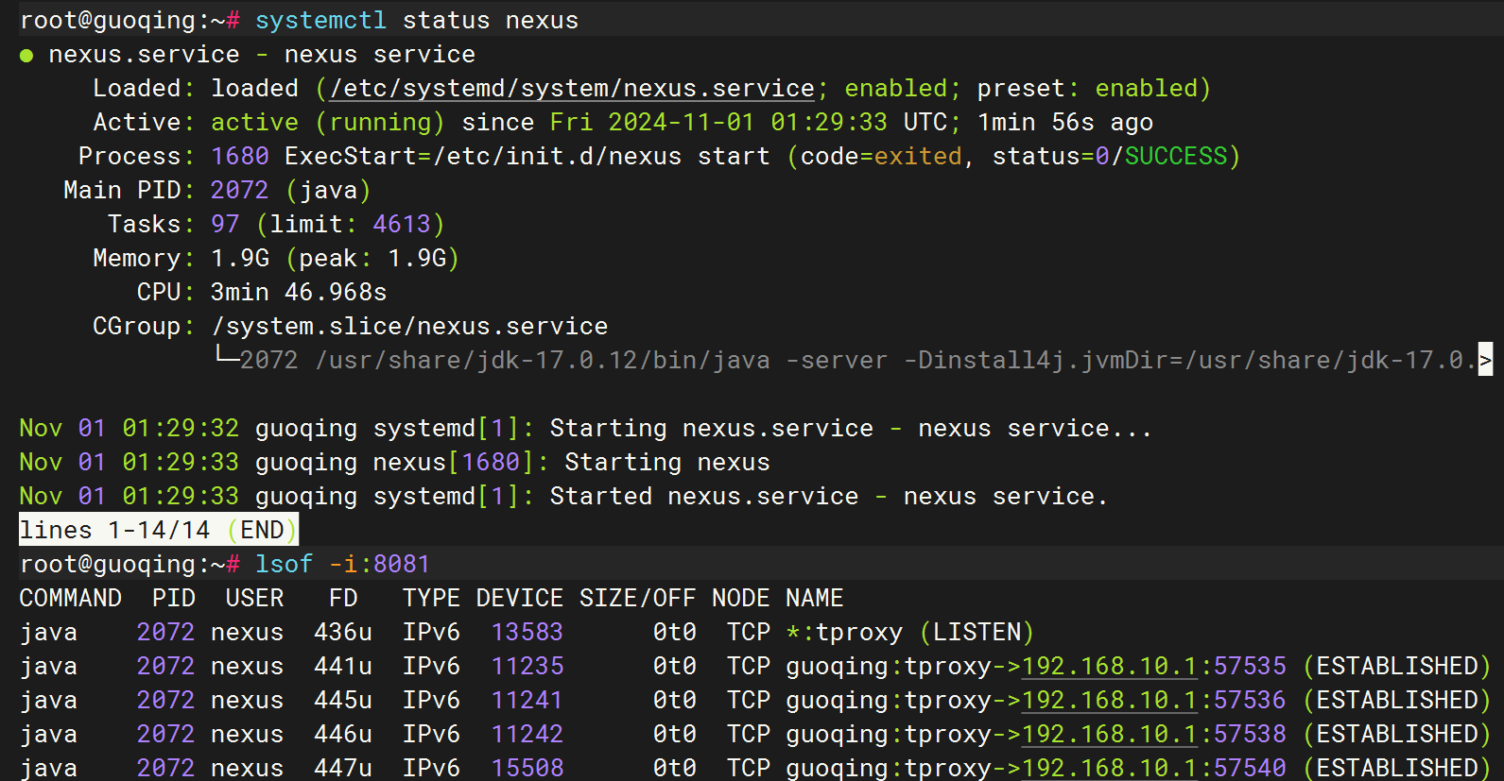
Task: Click the SIZE/OFF column header
Action: 638,599
